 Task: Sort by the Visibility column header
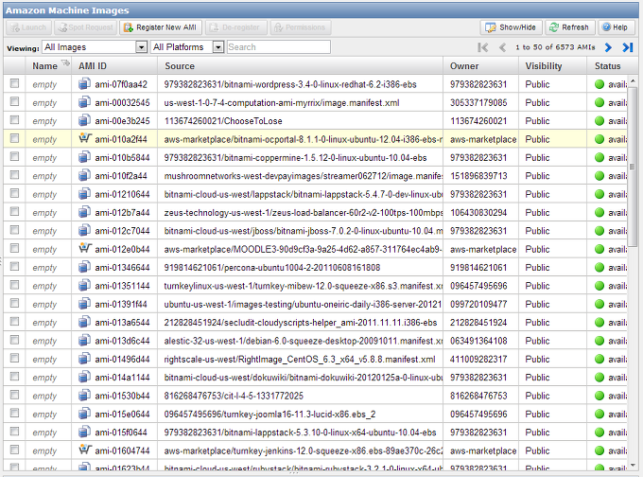[x=544, y=66]
